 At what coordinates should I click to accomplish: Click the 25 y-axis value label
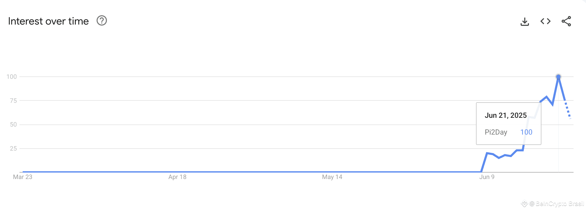[x=13, y=149]
